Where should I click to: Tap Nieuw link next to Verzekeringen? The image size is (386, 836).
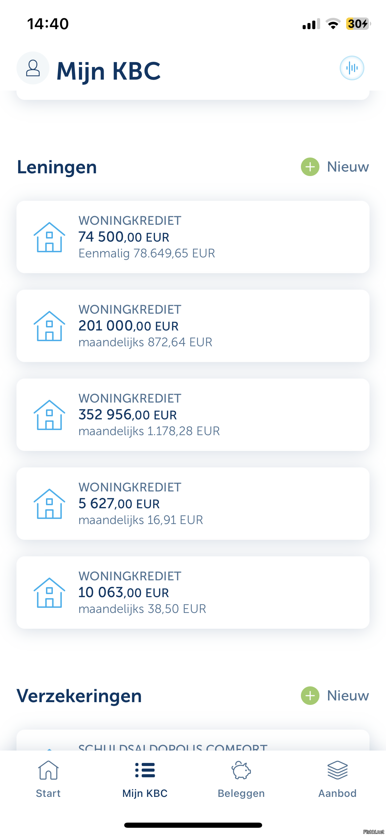[348, 696]
